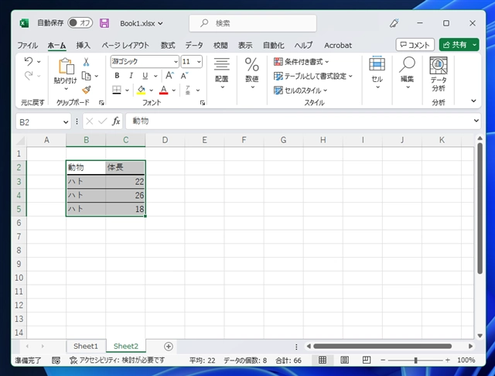Open the font size dropdown
The image size is (495, 376).
coord(199,61)
